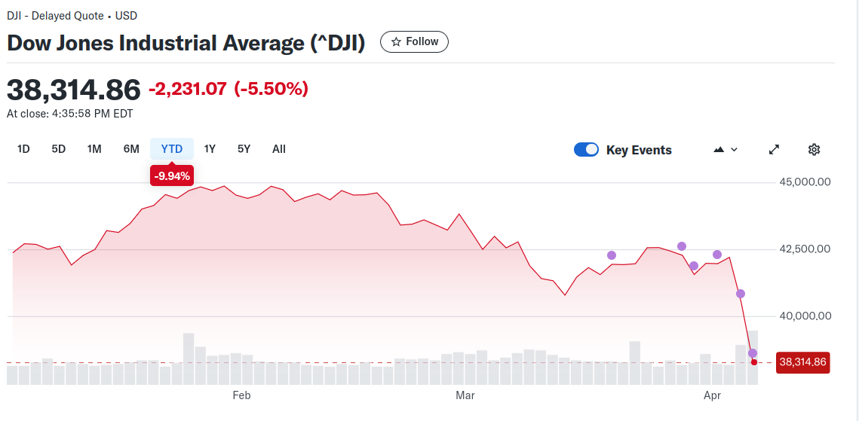Click the lowest purple key event dot
The width and height of the screenshot is (859, 421).
[752, 353]
